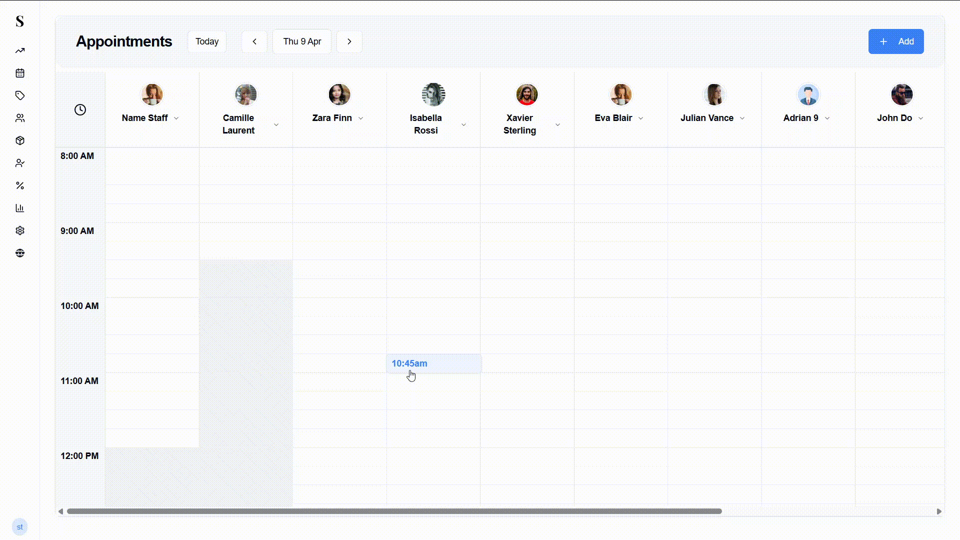
Task: Open the reports bar chart section
Action: click(20, 208)
